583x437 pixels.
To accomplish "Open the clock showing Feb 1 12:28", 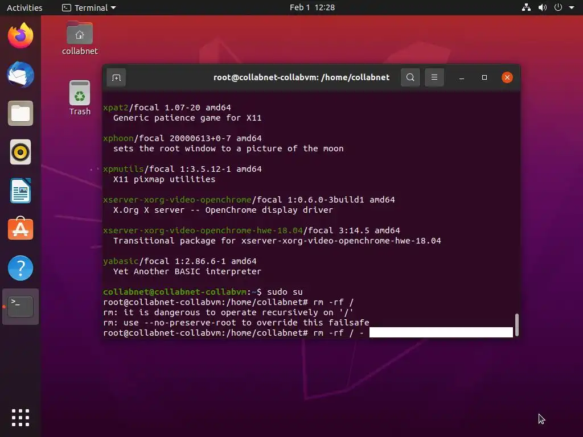I will [313, 7].
